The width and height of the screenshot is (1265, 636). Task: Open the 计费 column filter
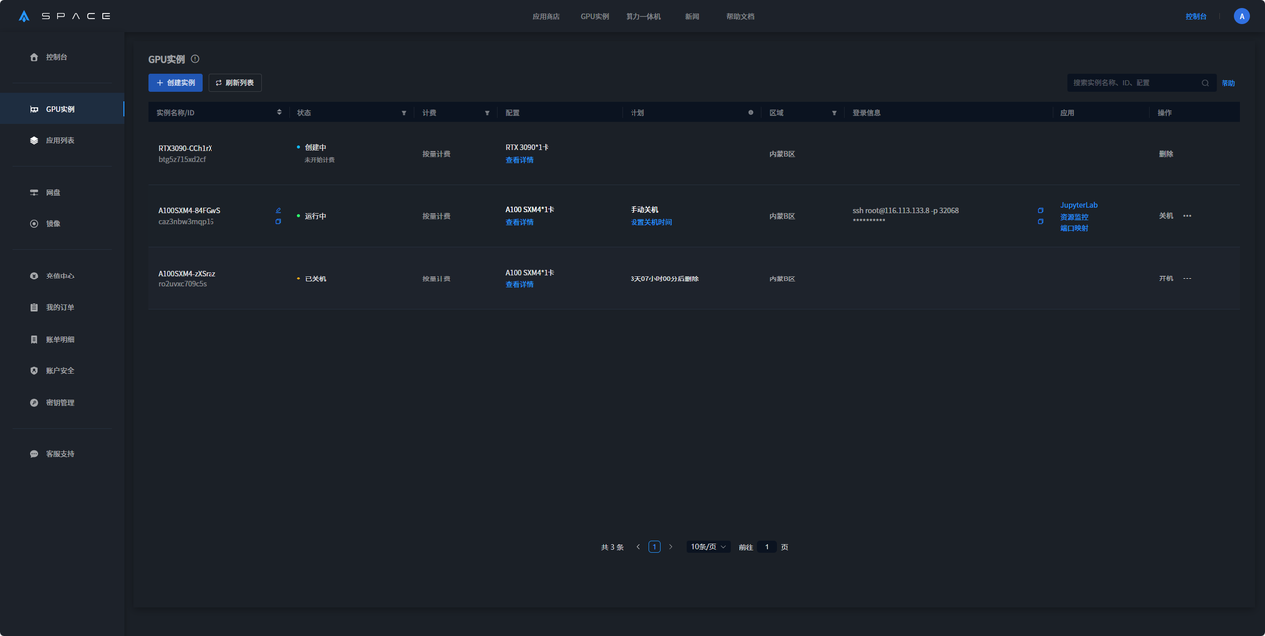[x=486, y=113]
